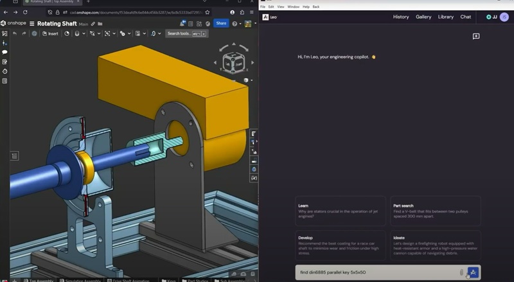Screen dimensions: 514x282
Task: Click the send button in Leo prompt
Action: tap(473, 272)
